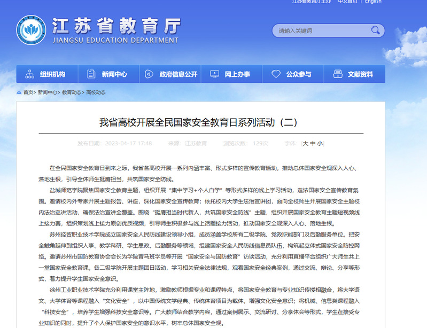The image size is (427, 328).
Task: Open the 公众参与 navigation menu
Action: coord(299,74)
